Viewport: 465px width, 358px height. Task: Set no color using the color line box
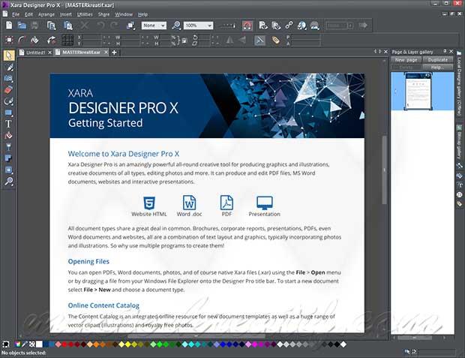coord(32,344)
